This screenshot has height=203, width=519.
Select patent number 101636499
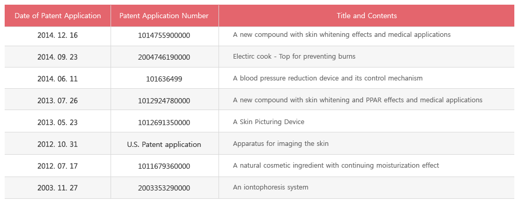[164, 79]
